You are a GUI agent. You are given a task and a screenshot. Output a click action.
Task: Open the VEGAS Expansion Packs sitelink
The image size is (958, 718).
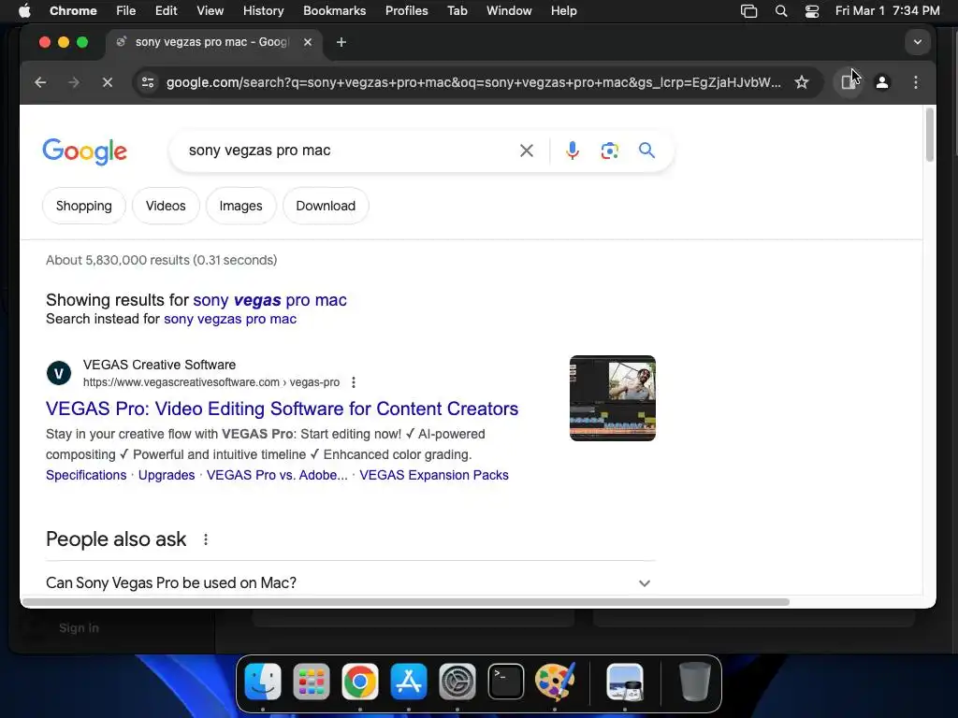point(434,475)
